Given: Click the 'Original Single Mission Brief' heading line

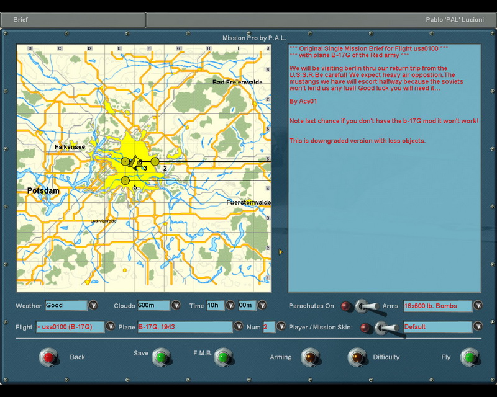Looking at the screenshot, I should point(368,48).
